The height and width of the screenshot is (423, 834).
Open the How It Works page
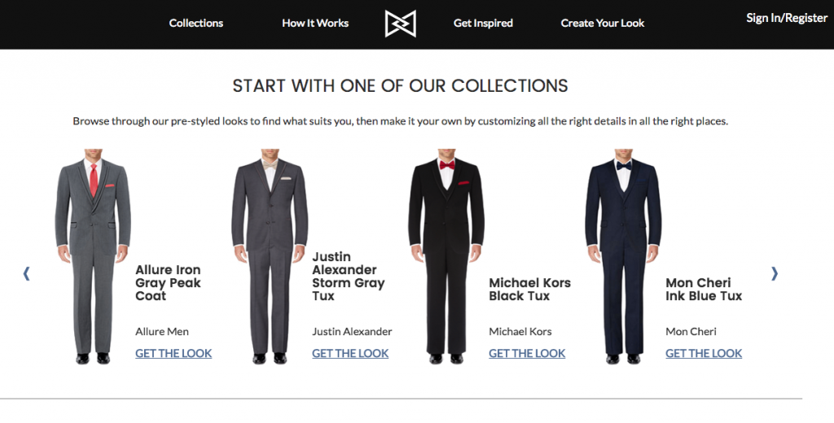(315, 24)
